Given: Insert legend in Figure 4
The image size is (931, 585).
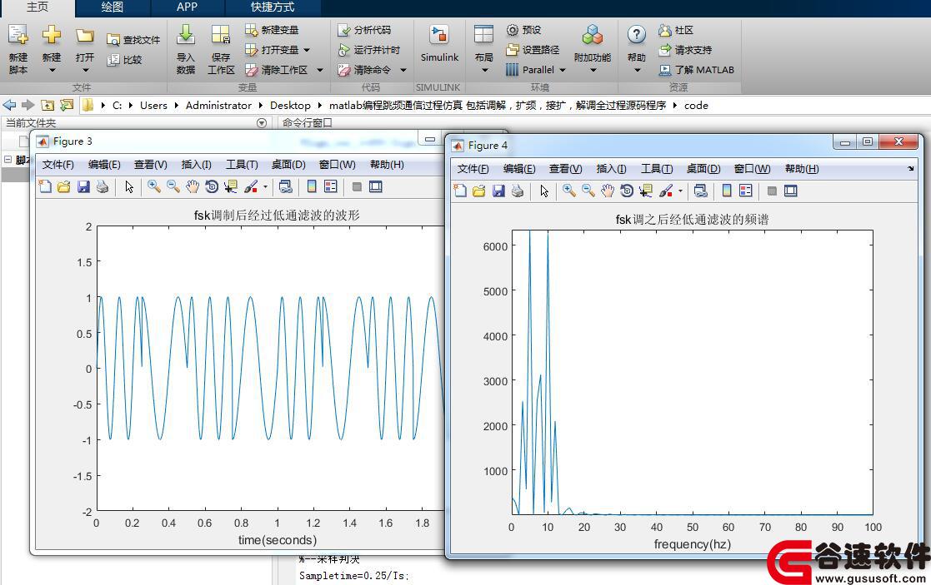Looking at the screenshot, I should [746, 191].
